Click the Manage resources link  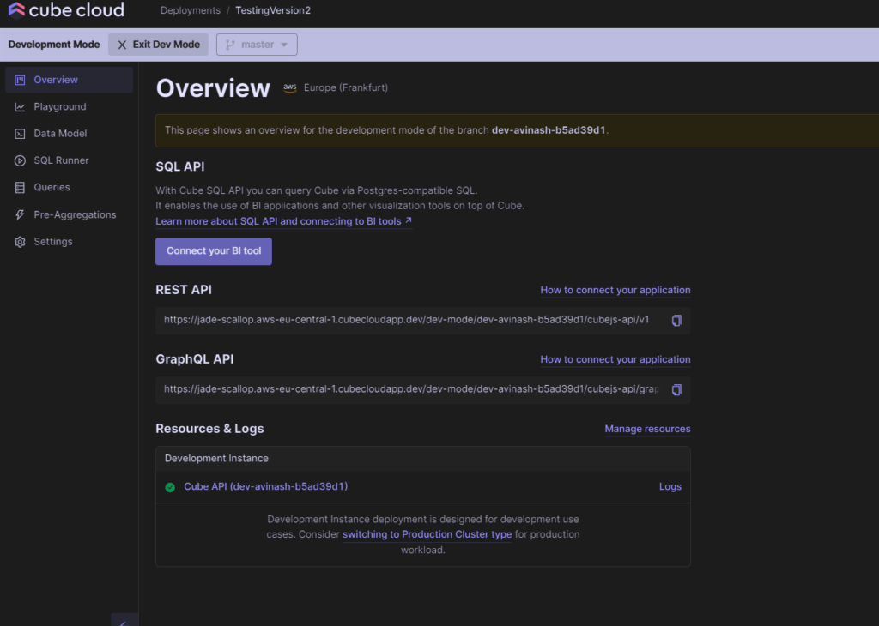[x=647, y=429]
